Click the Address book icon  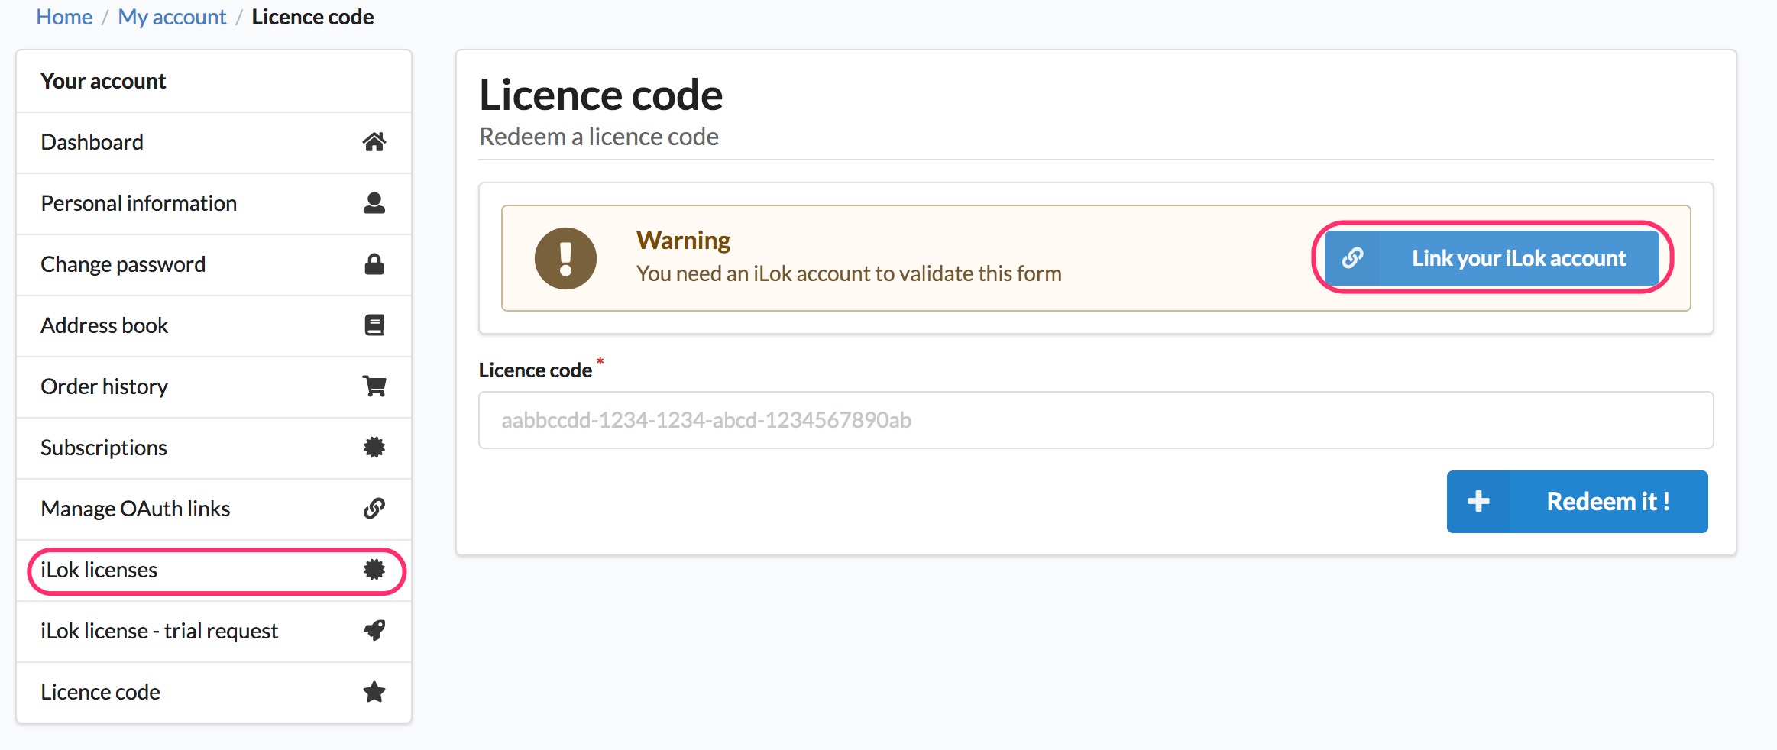374,325
